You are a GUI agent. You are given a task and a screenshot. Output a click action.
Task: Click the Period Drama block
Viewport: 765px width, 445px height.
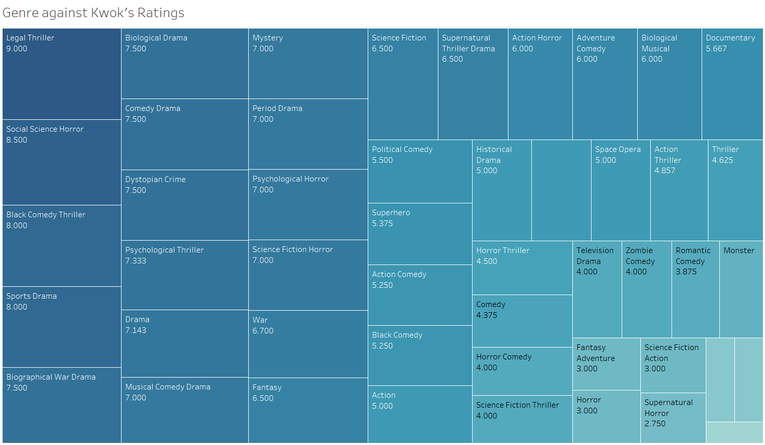[x=308, y=134]
